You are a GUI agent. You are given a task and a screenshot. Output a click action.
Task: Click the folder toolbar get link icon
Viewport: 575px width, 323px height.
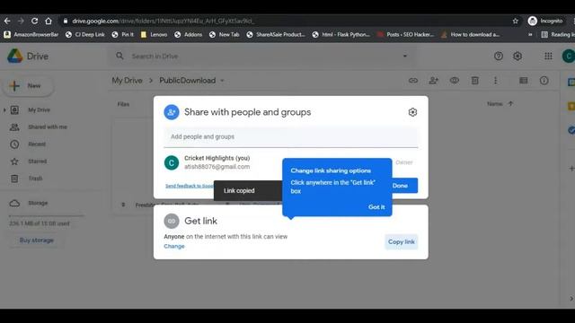click(x=413, y=81)
